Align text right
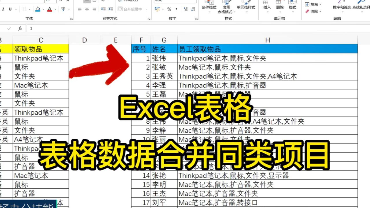370x208 pixels. point(94,9)
